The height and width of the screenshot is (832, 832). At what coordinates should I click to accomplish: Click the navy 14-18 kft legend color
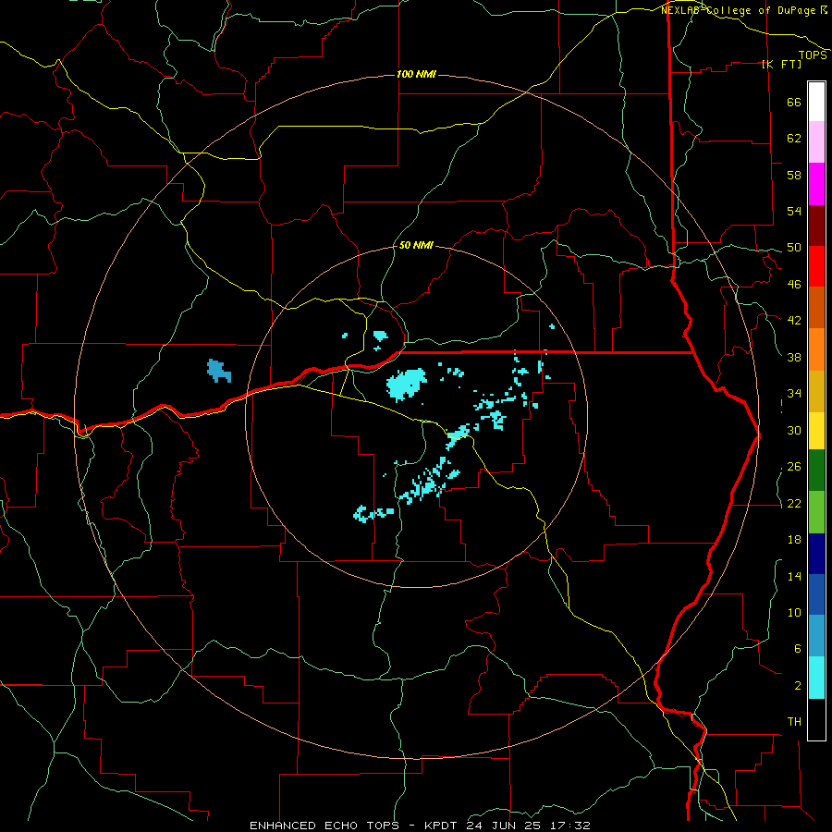point(816,554)
